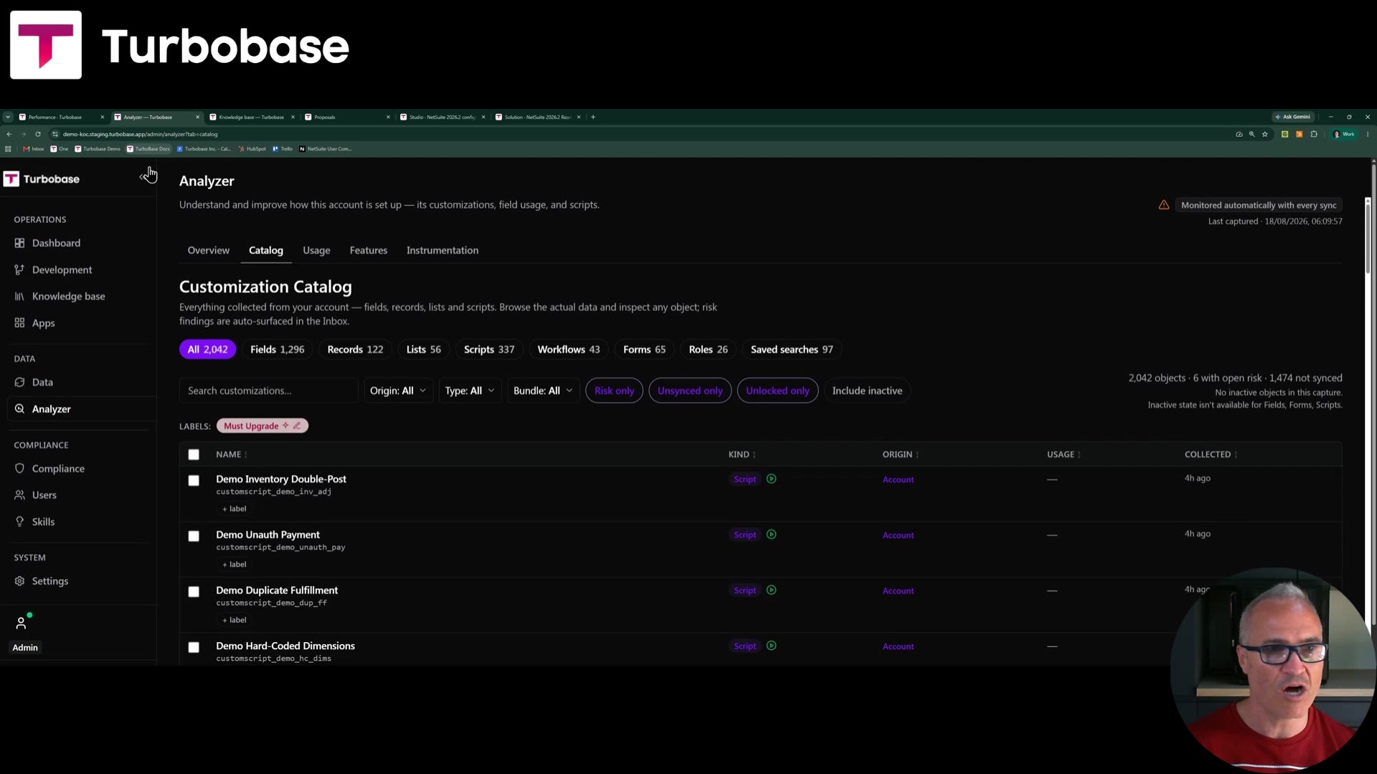Check the Demo Duplicate Fulfillment row
Viewport: 1377px width, 774px height.
(194, 591)
